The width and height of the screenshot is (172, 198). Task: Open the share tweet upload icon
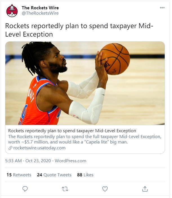(145, 189)
